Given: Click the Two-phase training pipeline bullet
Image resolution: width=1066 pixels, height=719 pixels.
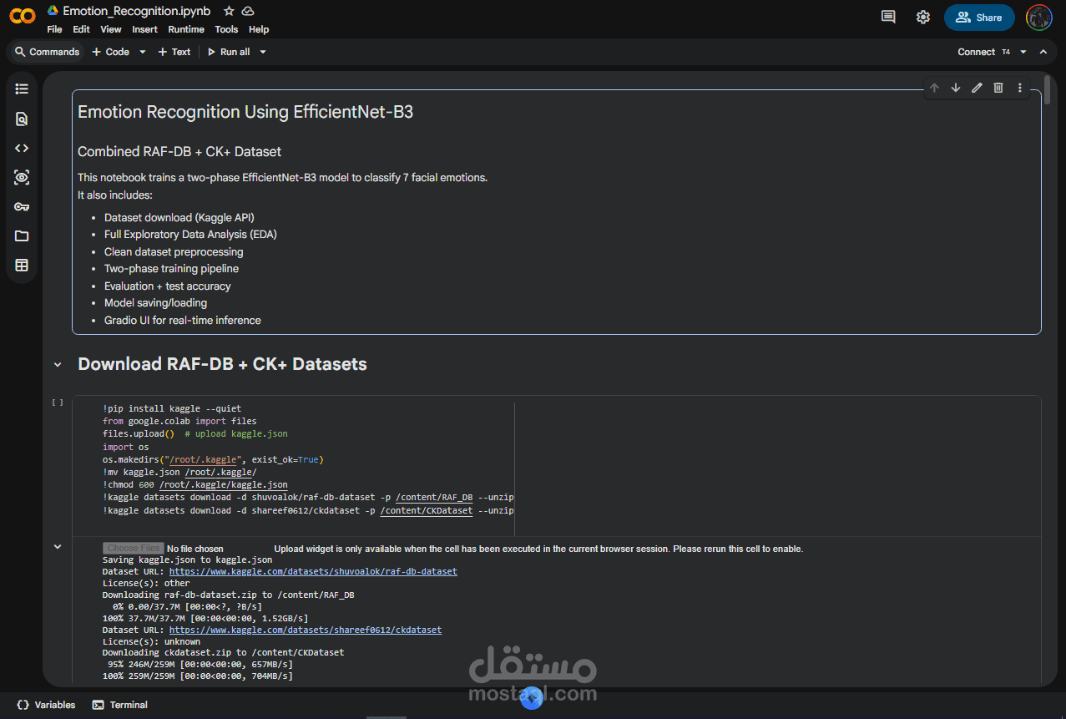Looking at the screenshot, I should (x=171, y=269).
